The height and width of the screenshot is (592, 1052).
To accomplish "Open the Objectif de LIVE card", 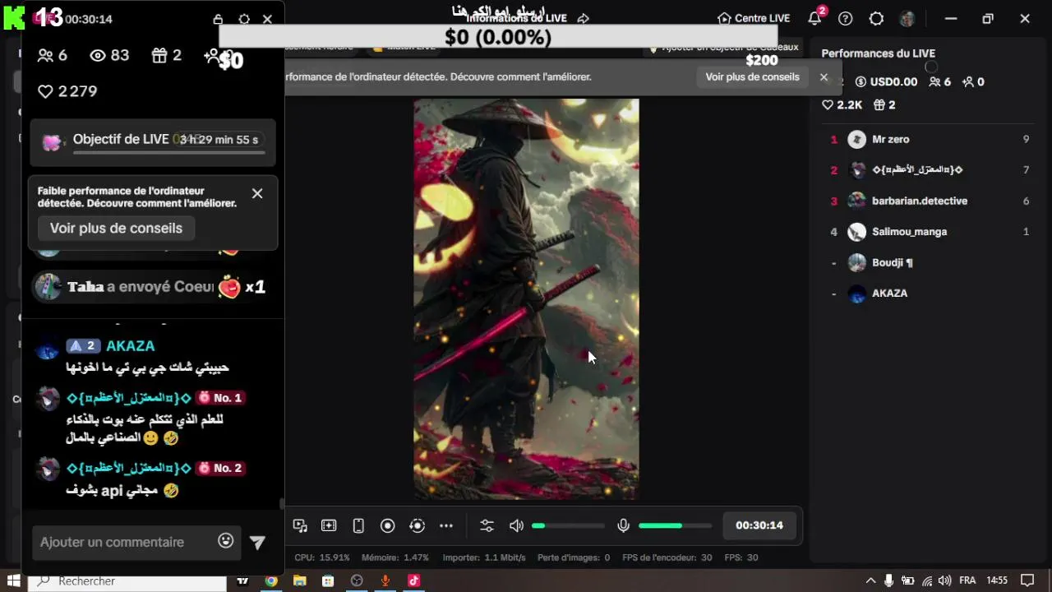I will click(153, 141).
